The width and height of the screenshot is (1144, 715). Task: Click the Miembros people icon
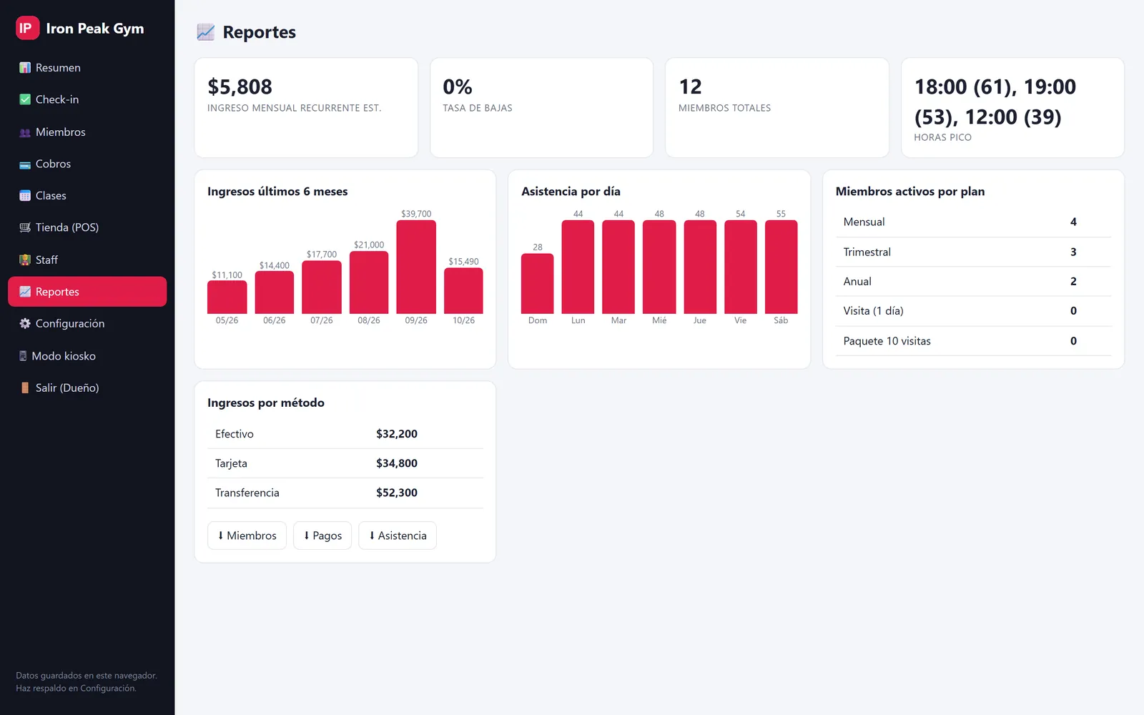(x=25, y=132)
